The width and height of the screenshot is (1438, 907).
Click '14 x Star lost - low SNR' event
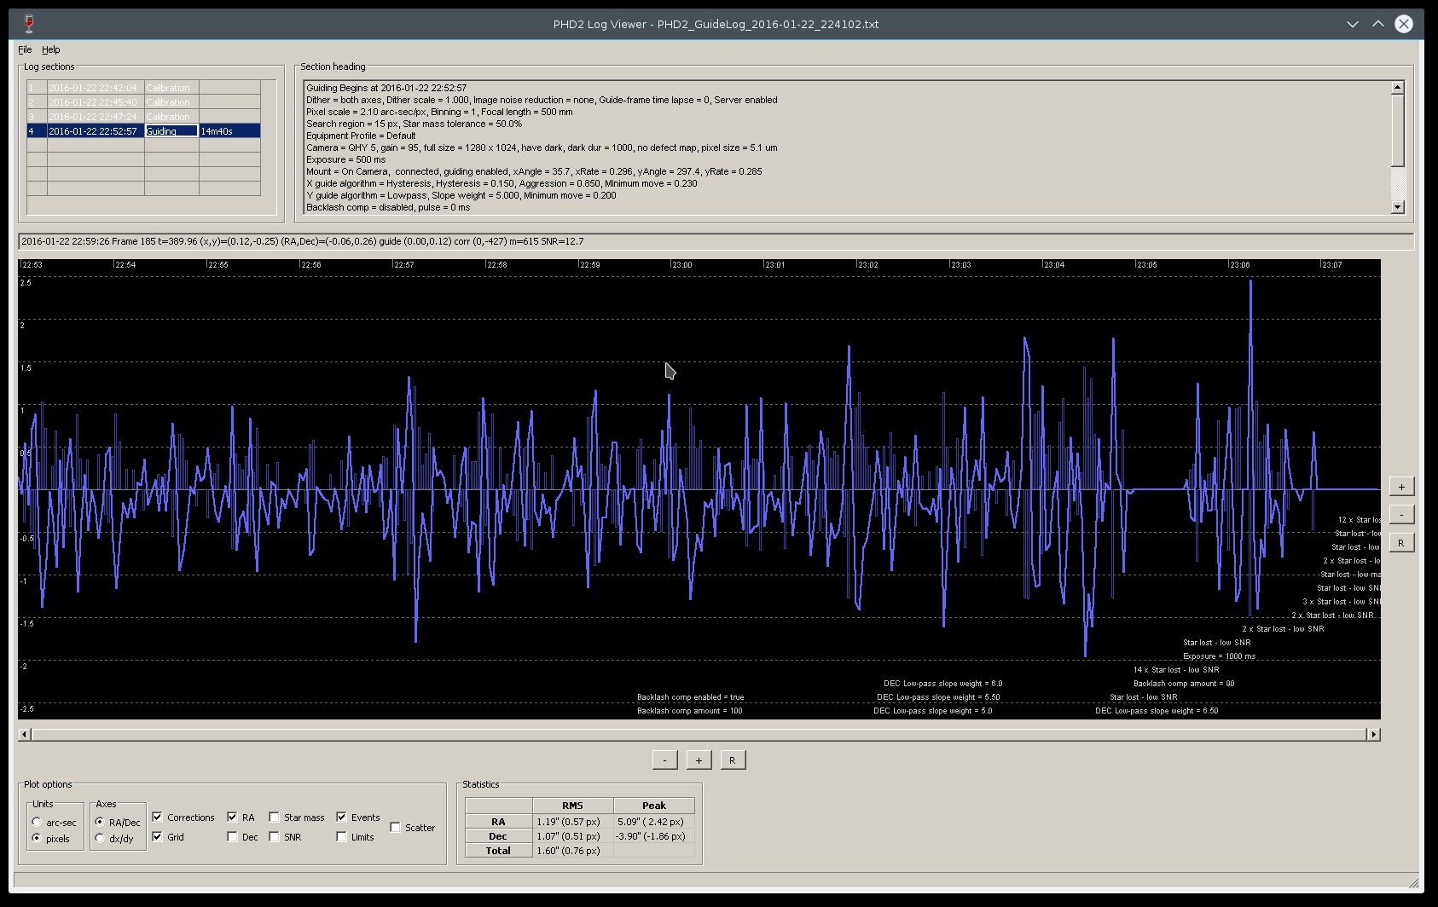click(1176, 670)
